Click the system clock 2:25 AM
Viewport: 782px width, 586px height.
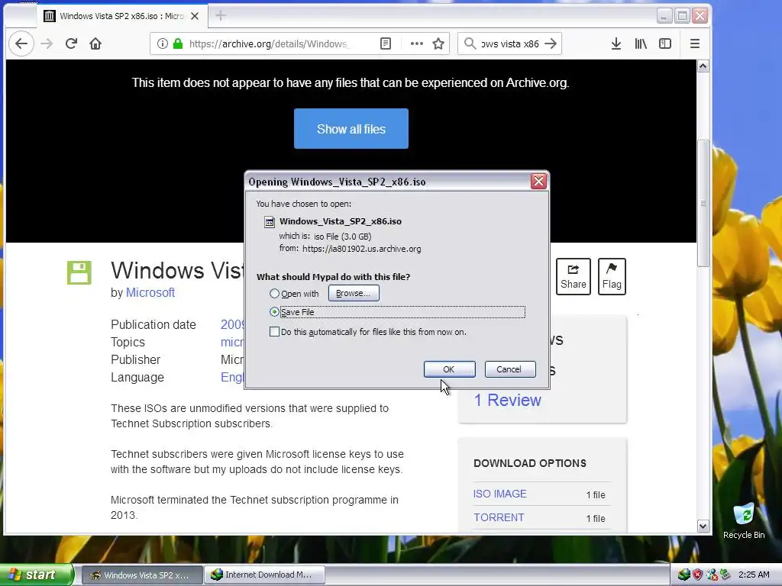(x=754, y=575)
